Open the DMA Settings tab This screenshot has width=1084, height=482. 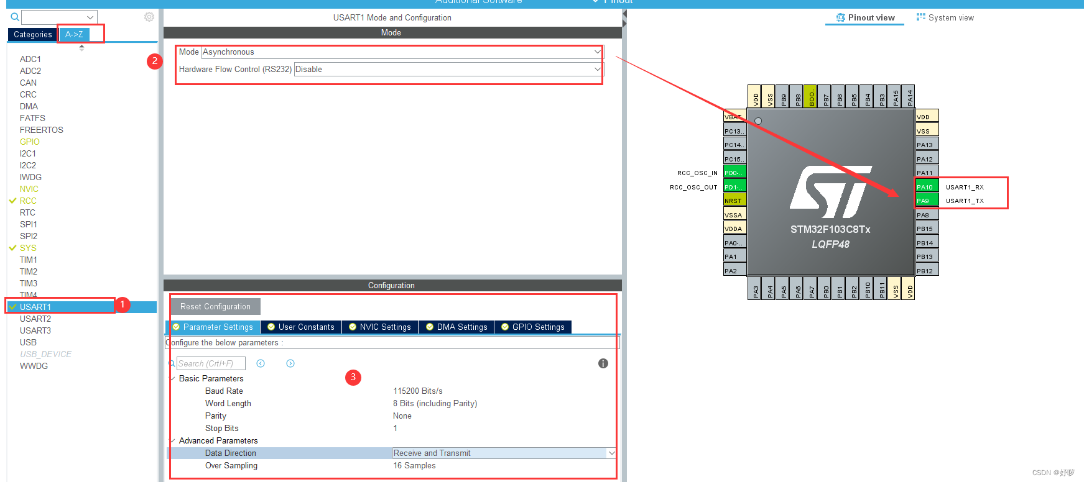click(x=456, y=327)
